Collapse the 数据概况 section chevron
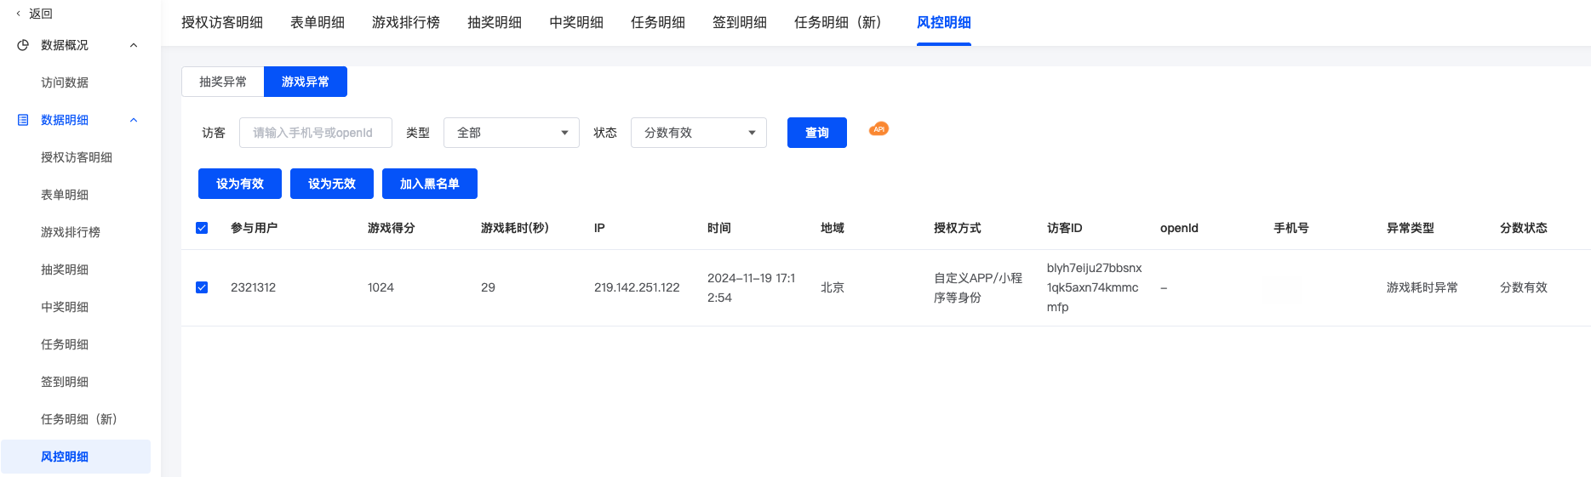1591x477 pixels. [134, 45]
